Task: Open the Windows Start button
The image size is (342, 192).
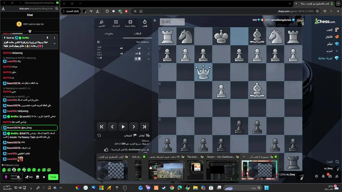Action: click(266, 188)
